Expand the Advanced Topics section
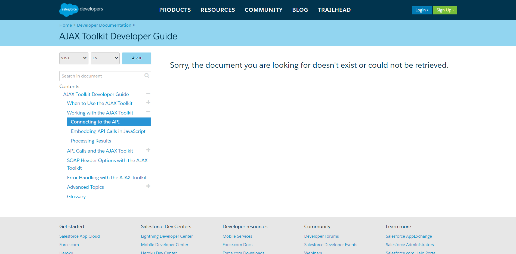This screenshot has width=516, height=254. coord(148,186)
